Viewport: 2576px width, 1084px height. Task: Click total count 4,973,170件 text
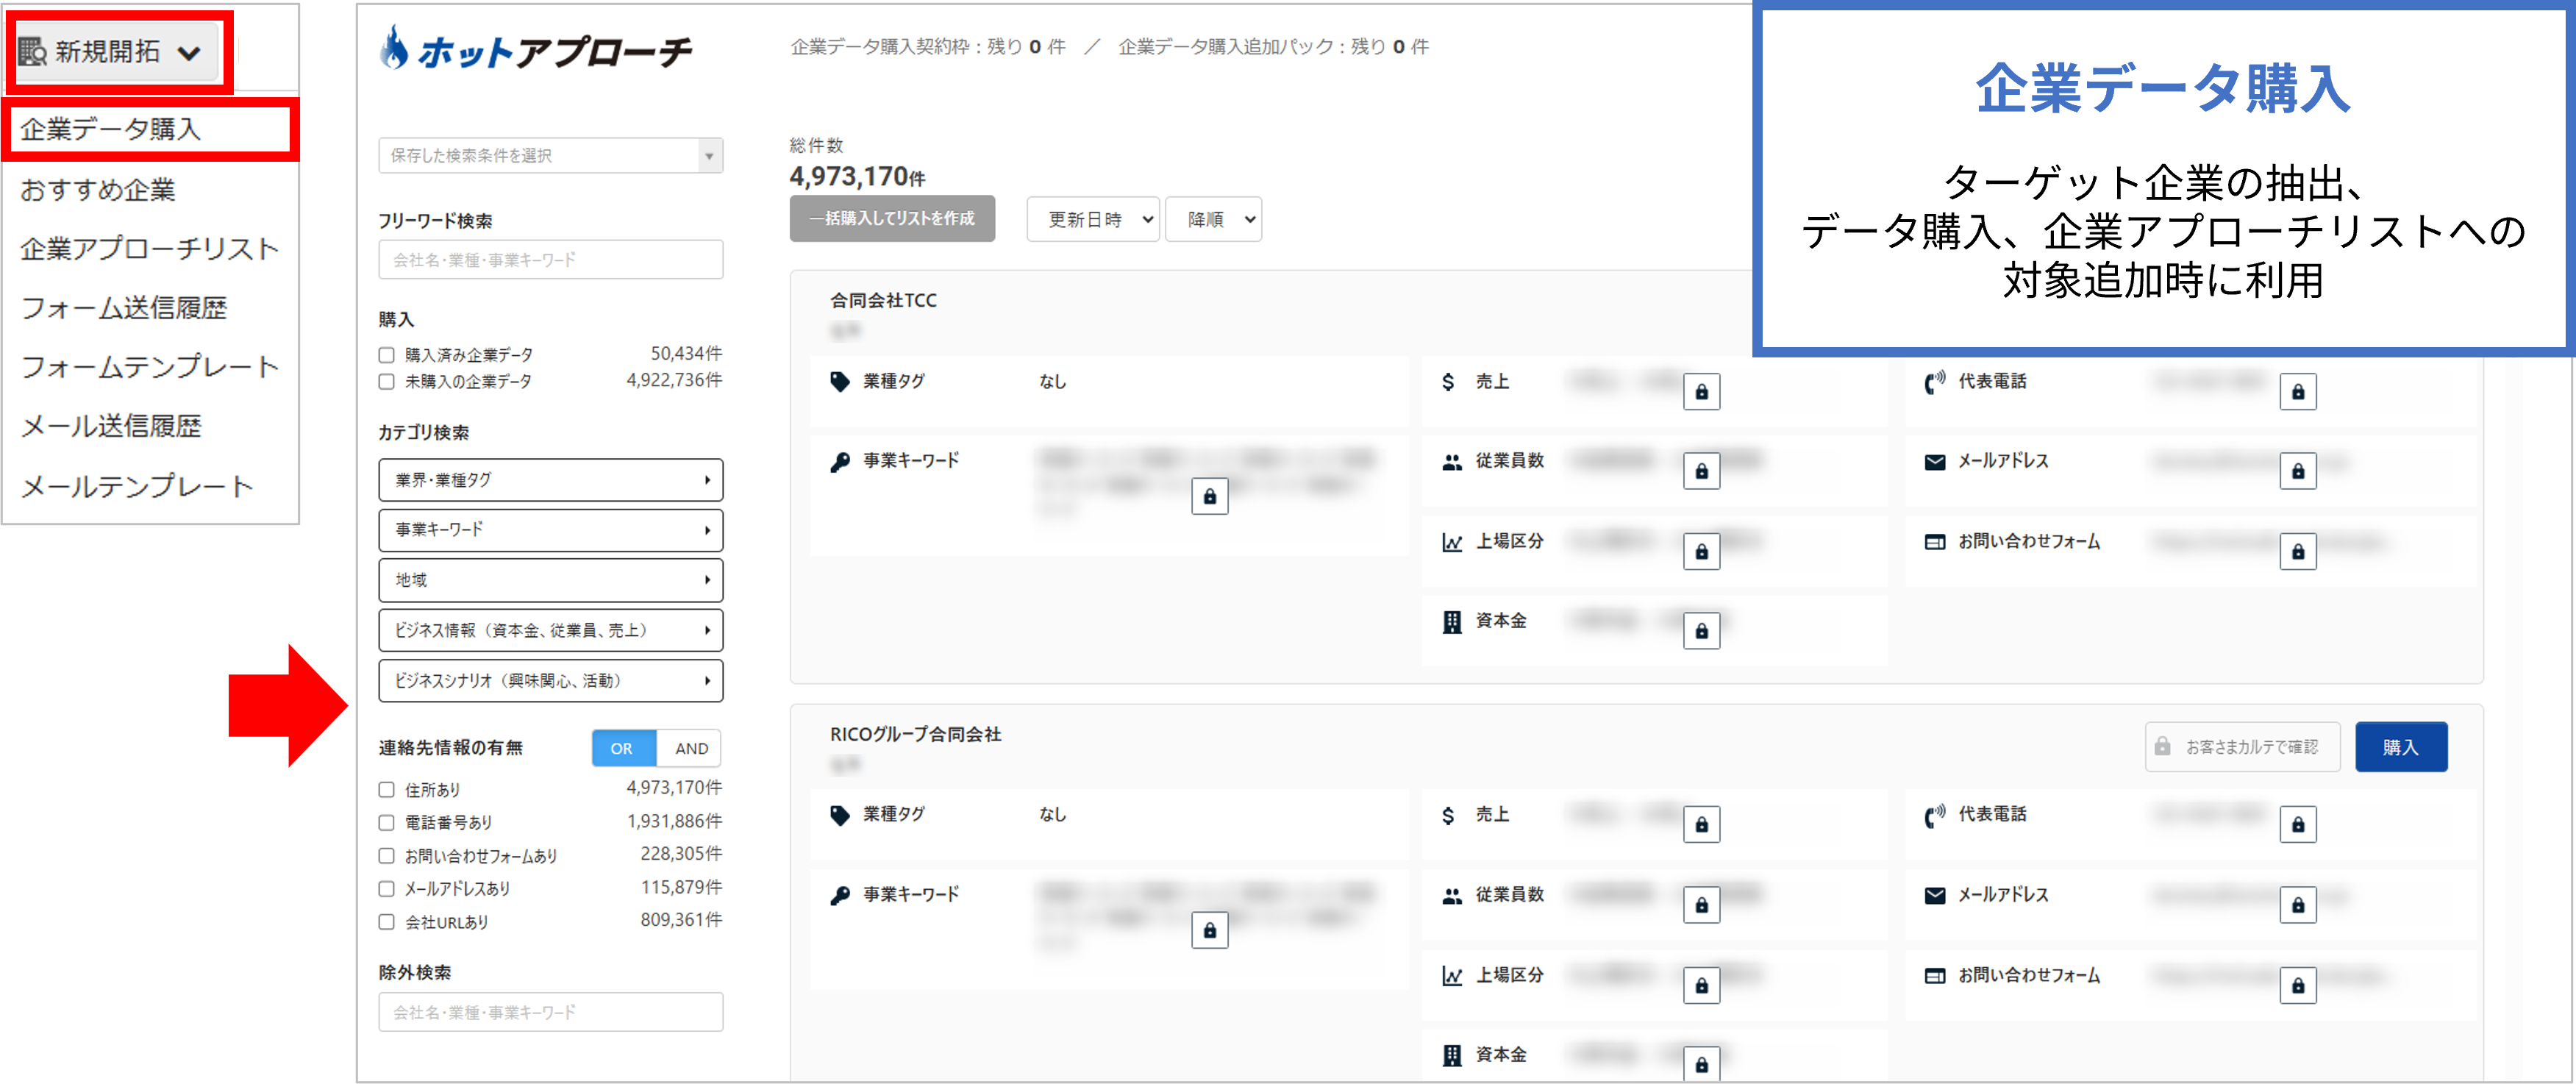click(x=857, y=177)
